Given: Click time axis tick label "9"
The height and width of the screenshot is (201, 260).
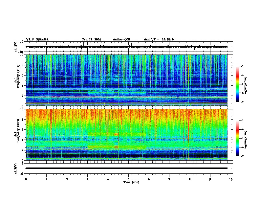Looking at the screenshot, I should point(210,179).
